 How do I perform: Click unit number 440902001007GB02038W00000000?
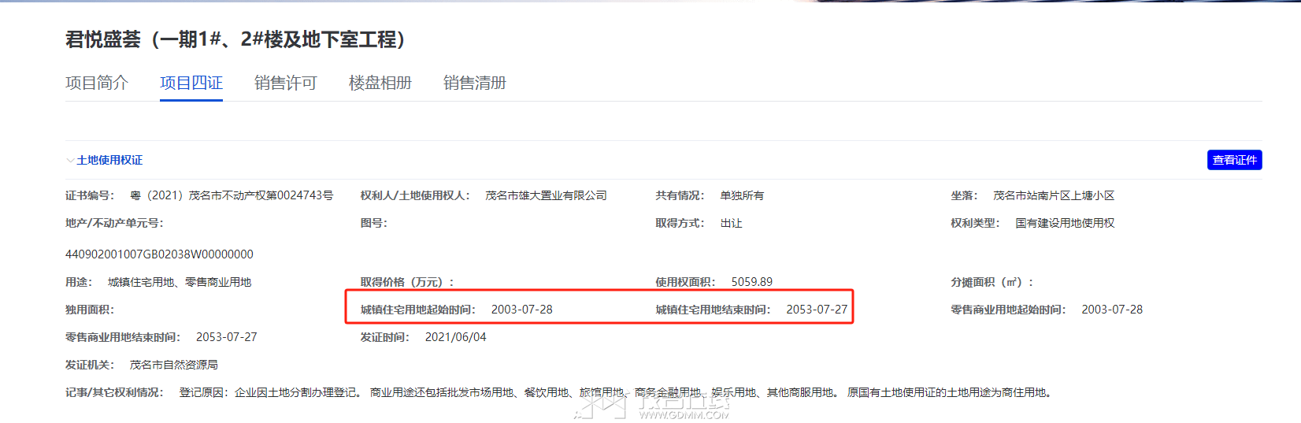(x=159, y=254)
